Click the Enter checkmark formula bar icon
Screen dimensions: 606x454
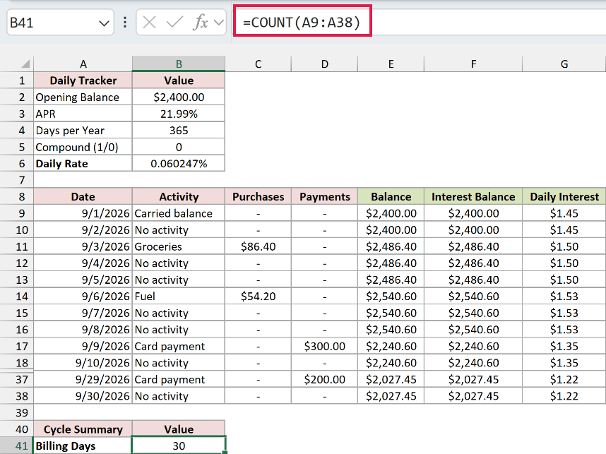(x=174, y=23)
